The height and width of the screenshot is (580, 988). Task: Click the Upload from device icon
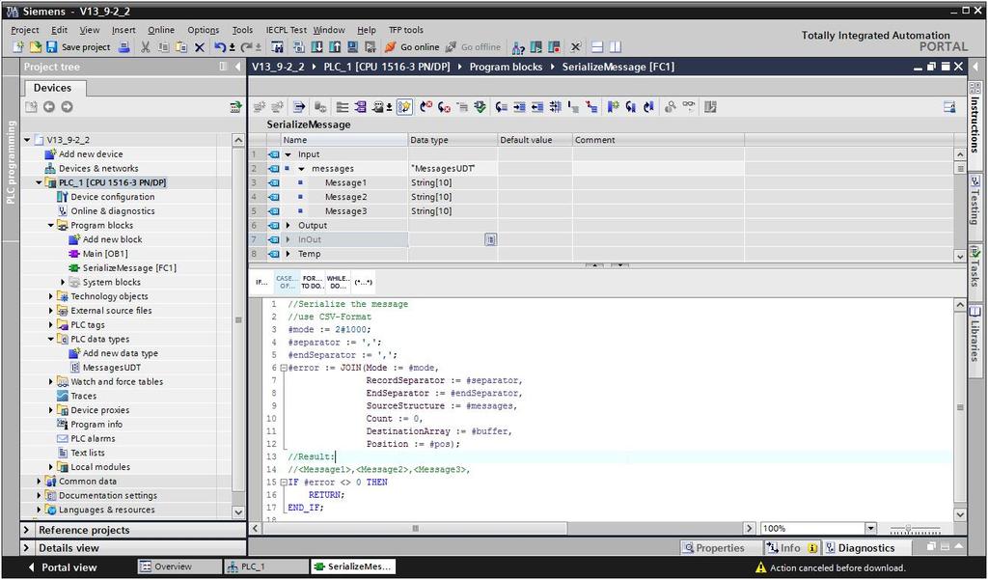point(335,47)
